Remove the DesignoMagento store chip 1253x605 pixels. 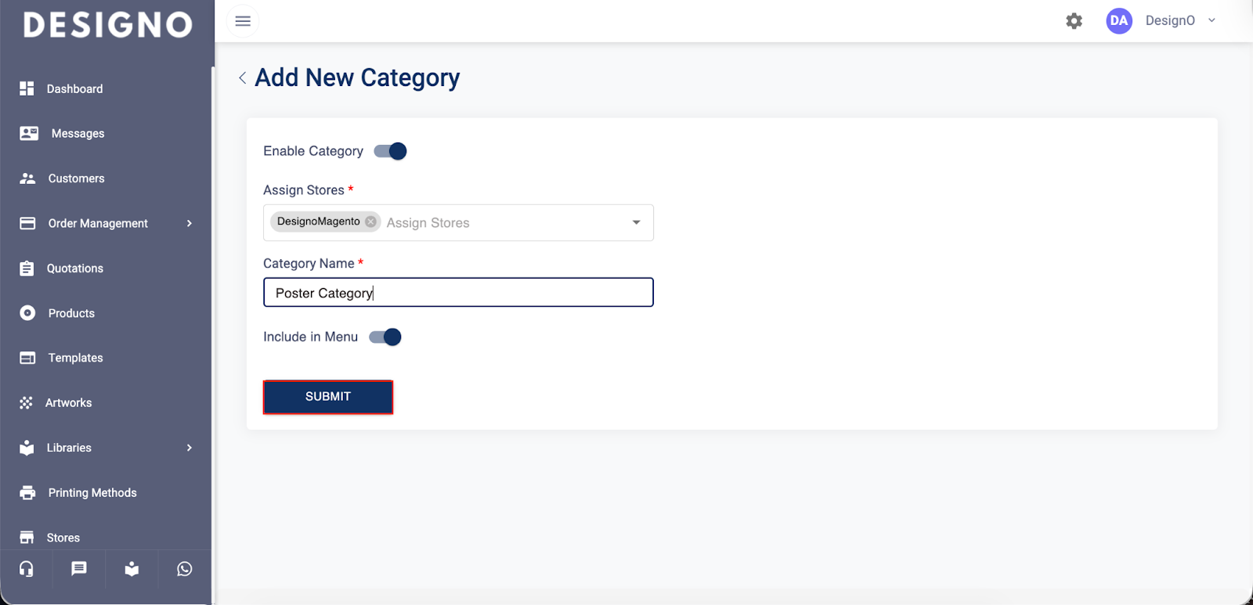(x=371, y=221)
